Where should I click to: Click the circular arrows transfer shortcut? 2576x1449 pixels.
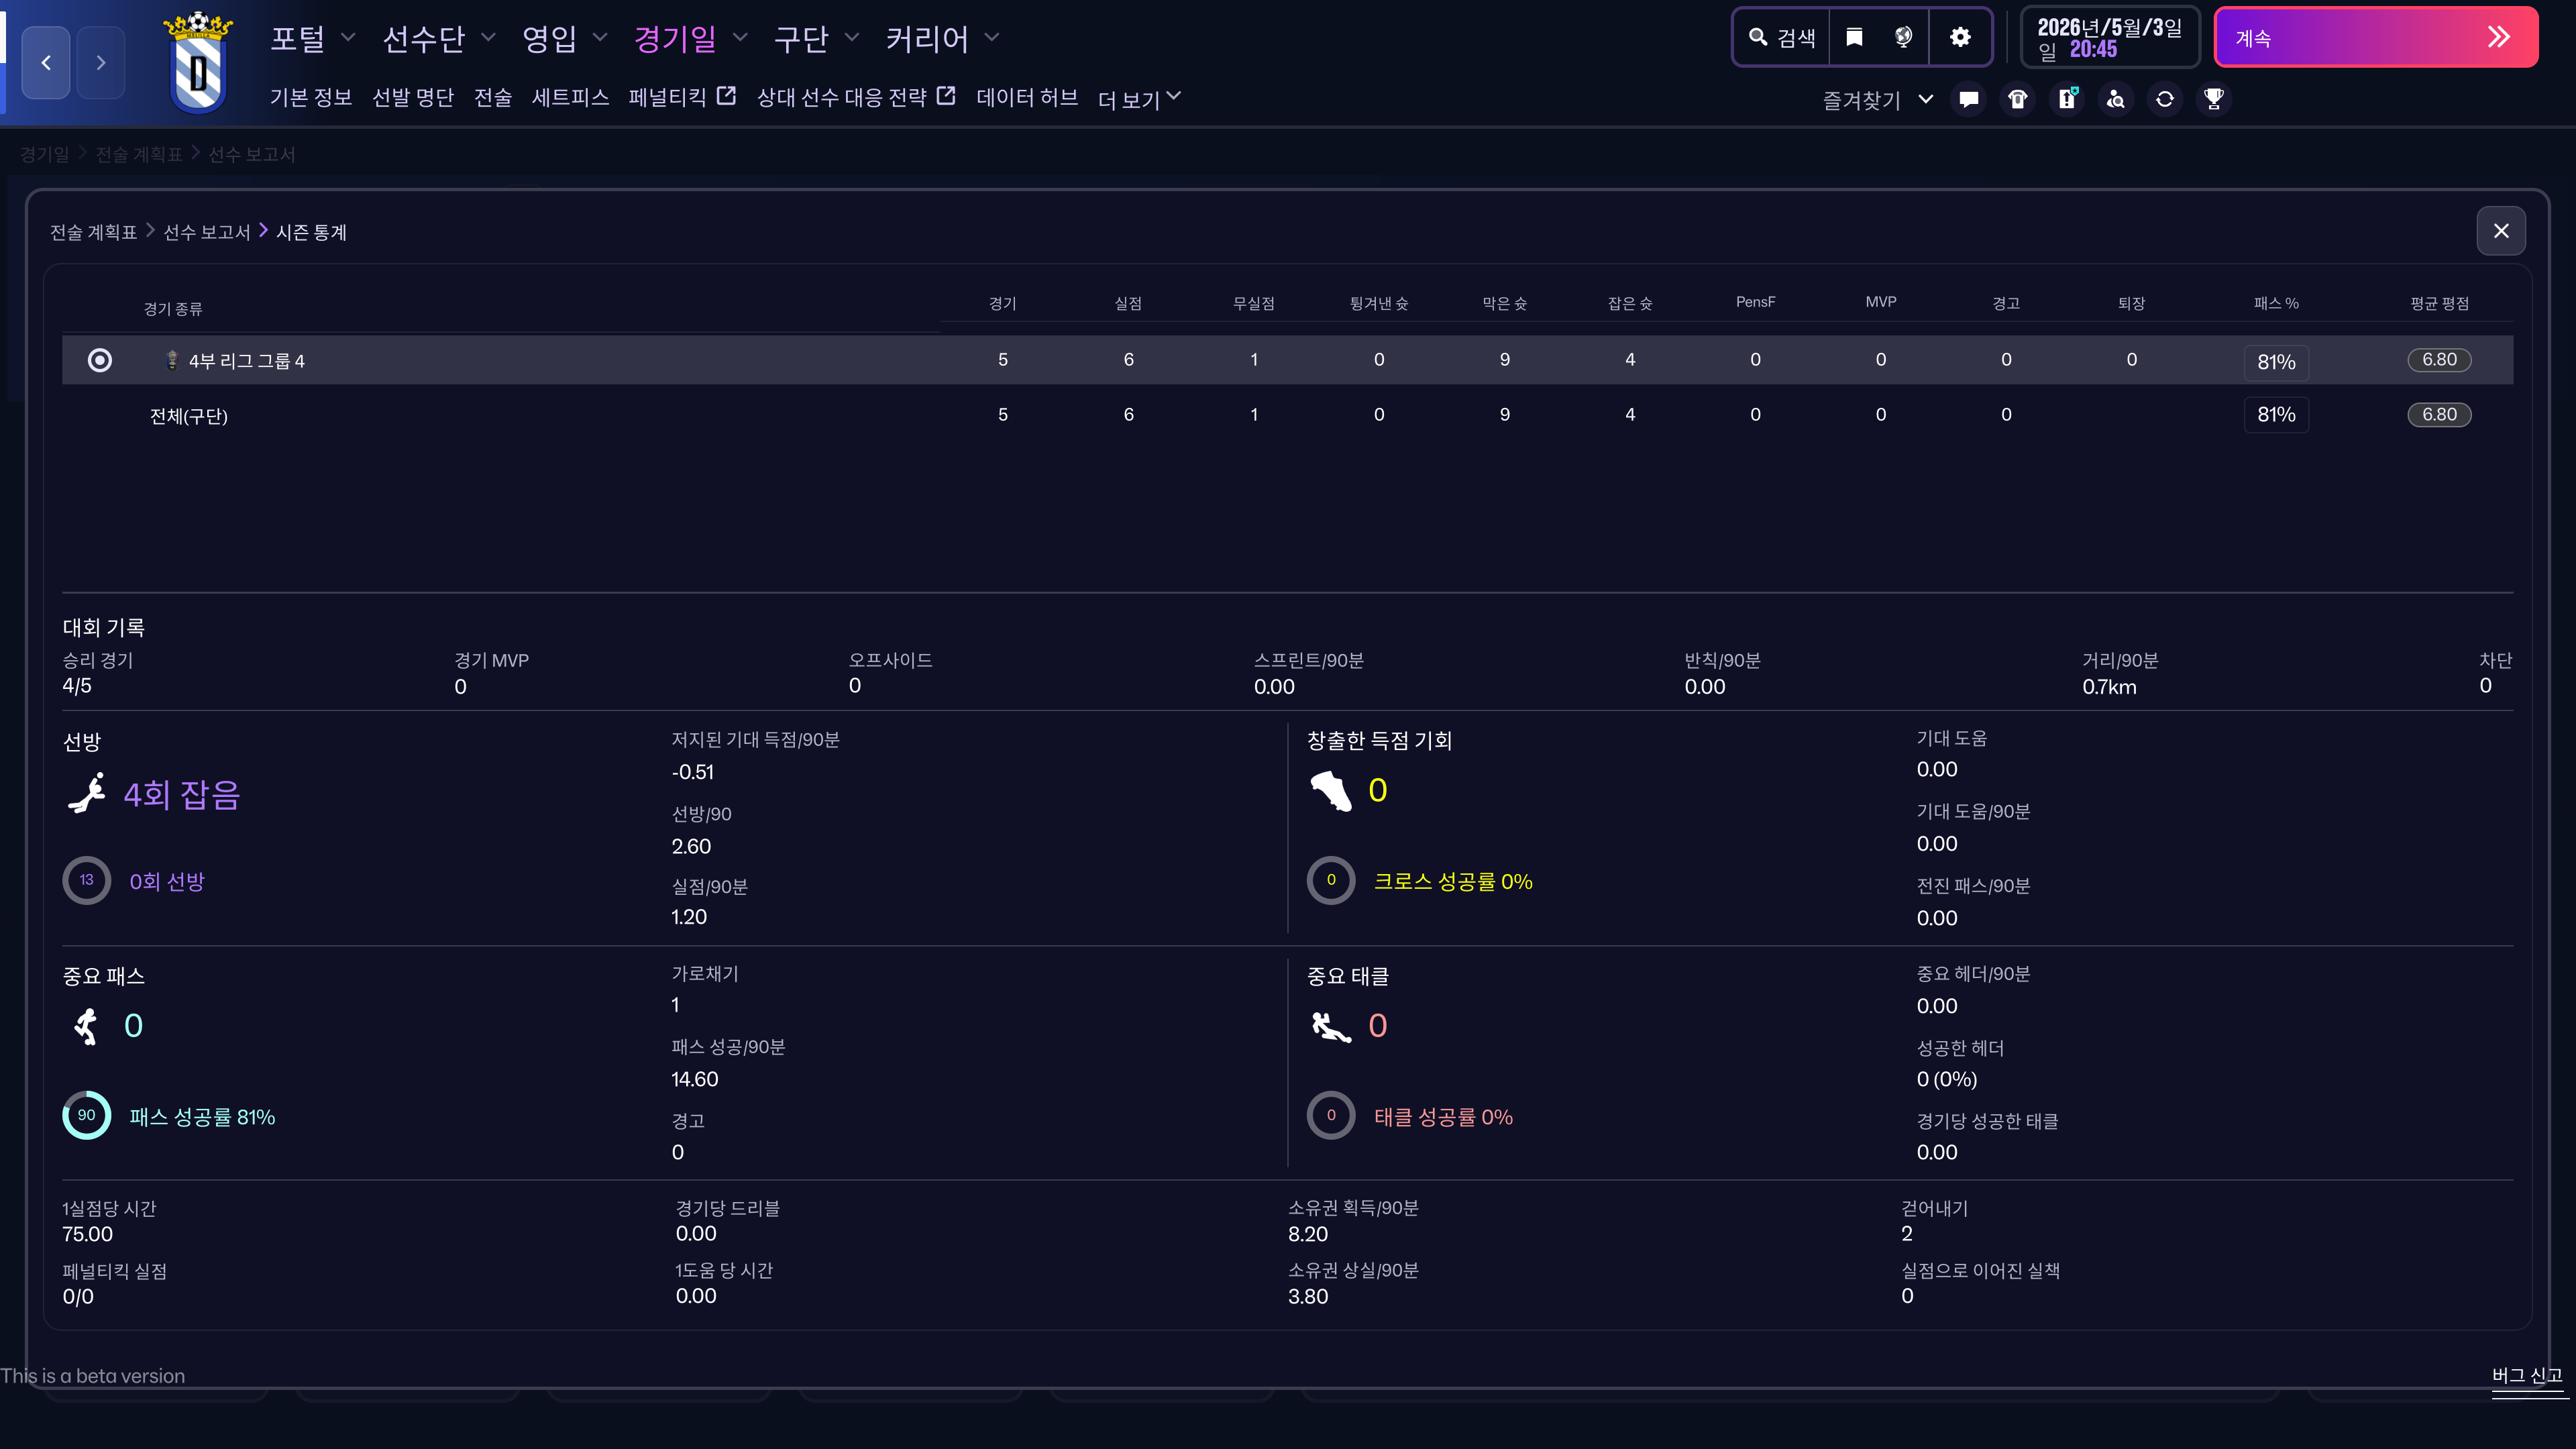pos(2164,99)
